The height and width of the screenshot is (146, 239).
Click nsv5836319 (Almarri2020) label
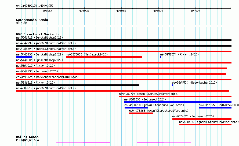point(35,83)
